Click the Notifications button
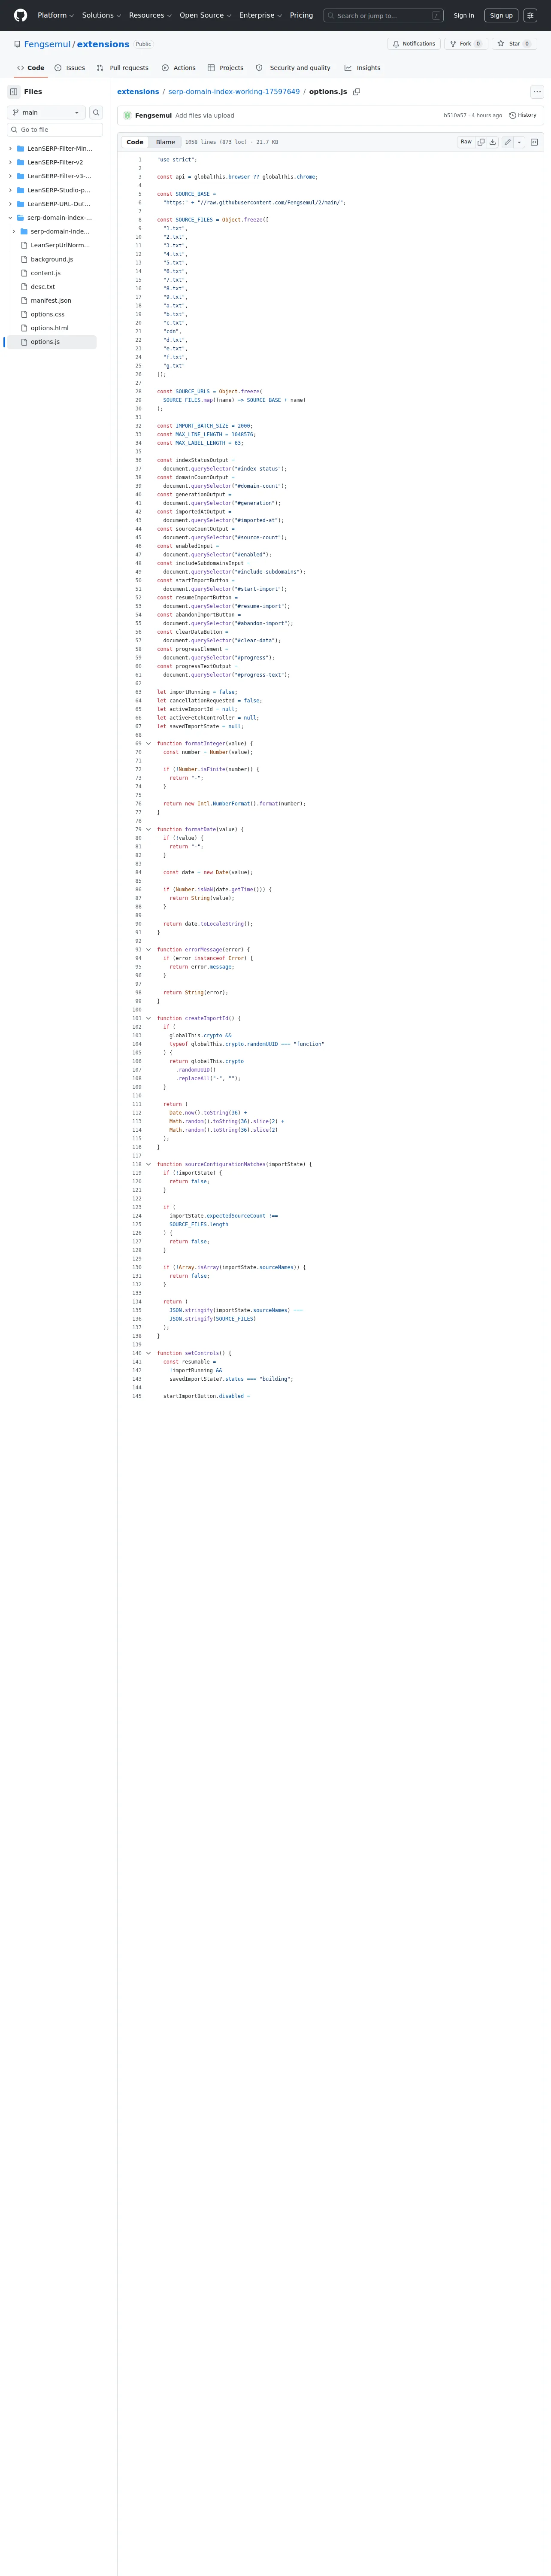The height and width of the screenshot is (2576, 551). [414, 44]
